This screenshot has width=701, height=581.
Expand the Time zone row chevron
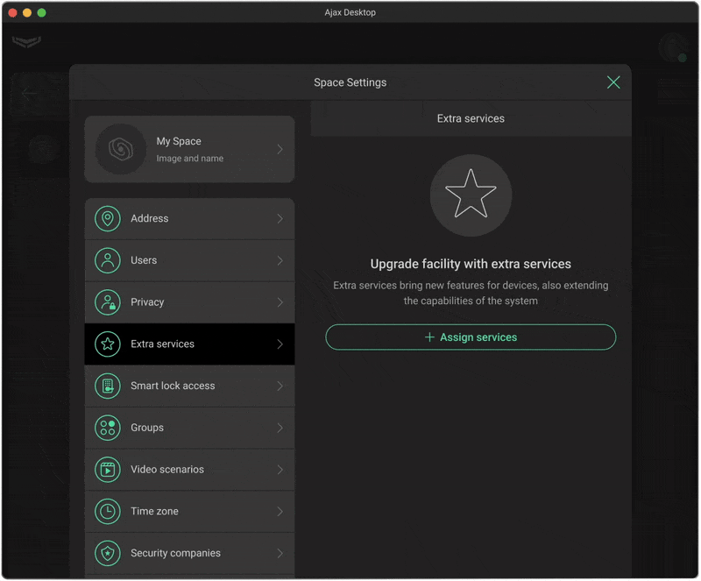coord(280,512)
